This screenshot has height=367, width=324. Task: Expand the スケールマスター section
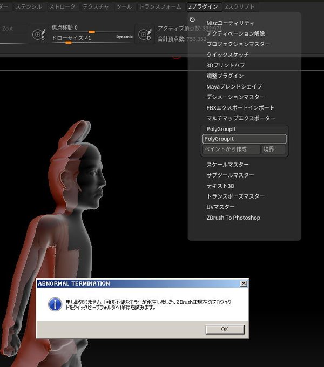(227, 165)
